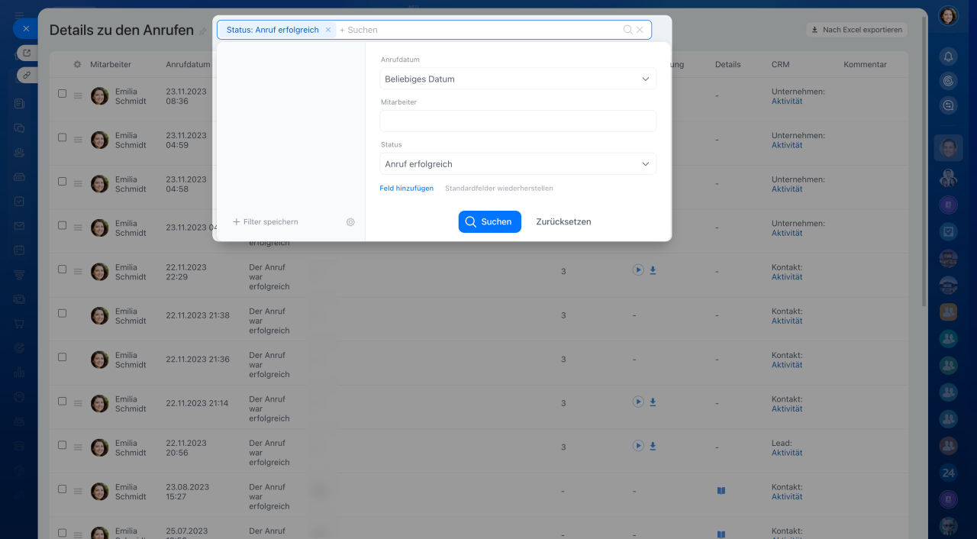
Task: Open the Anrufdatum 'Beliebiges Datum' dropdown
Action: click(x=518, y=79)
